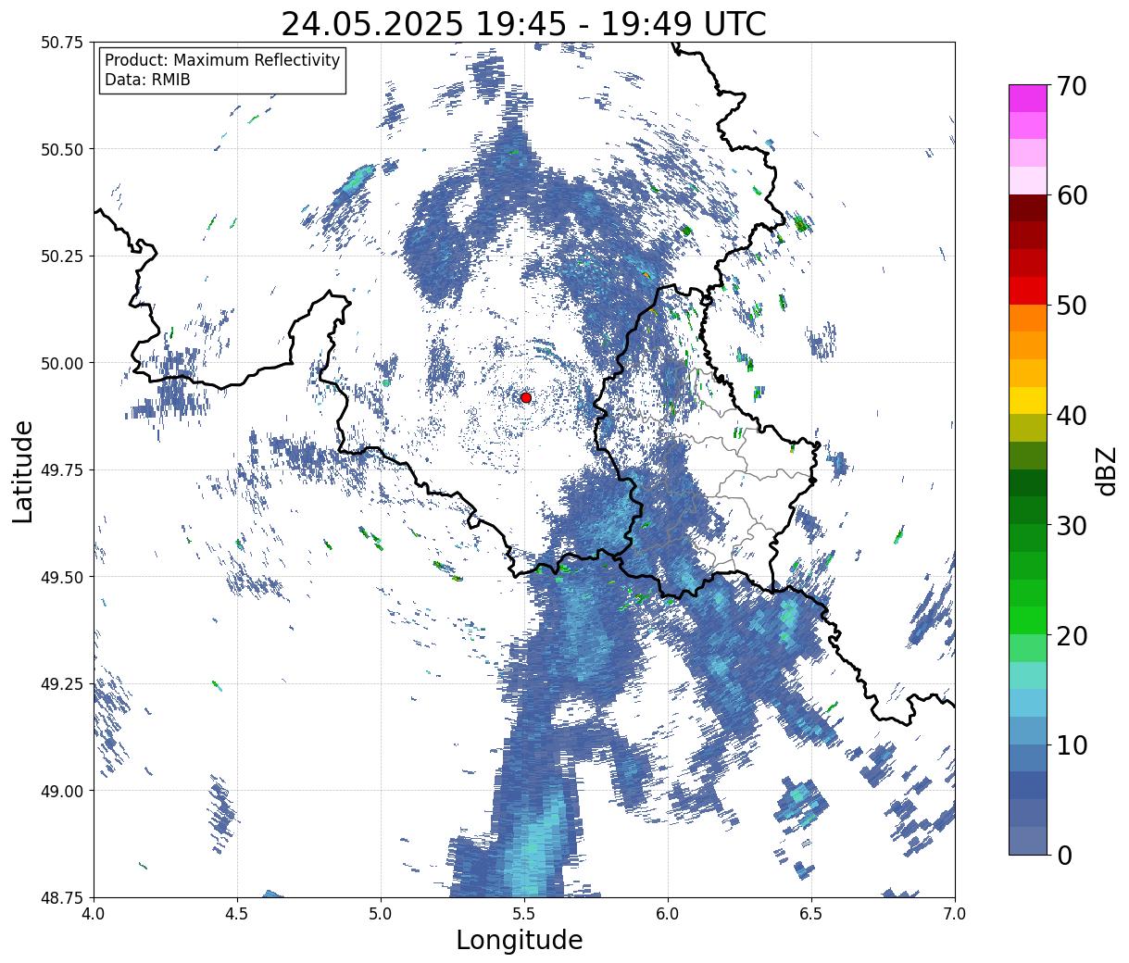
Task: Click the latitude tick label 49.50
Action: pos(61,577)
